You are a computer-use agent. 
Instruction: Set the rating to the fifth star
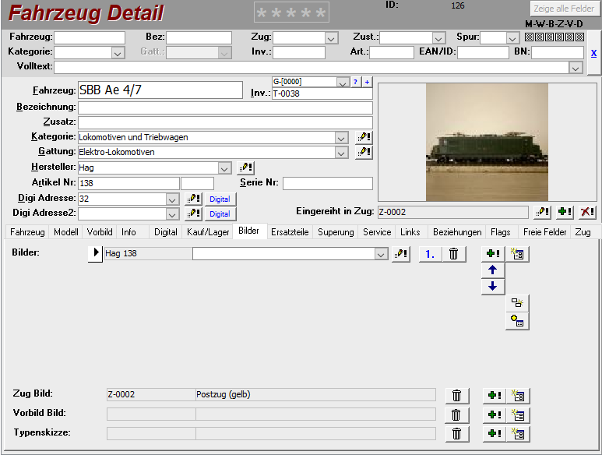click(x=321, y=13)
